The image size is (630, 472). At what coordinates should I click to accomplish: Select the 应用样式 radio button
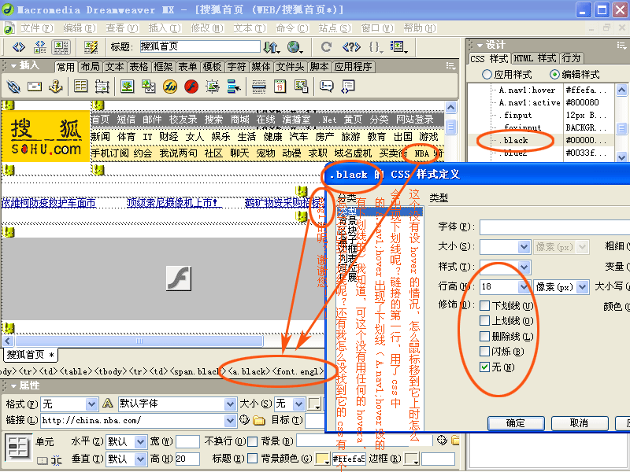coord(487,75)
